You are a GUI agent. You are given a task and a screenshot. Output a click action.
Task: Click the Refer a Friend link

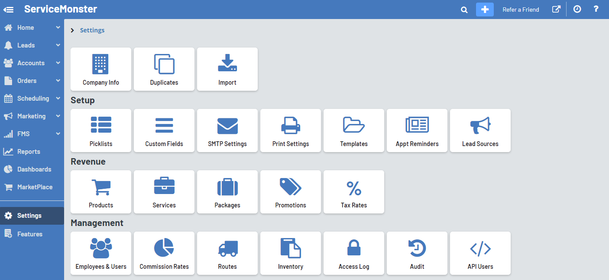click(521, 10)
